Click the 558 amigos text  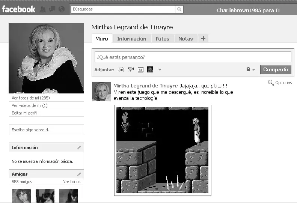tap(22, 182)
